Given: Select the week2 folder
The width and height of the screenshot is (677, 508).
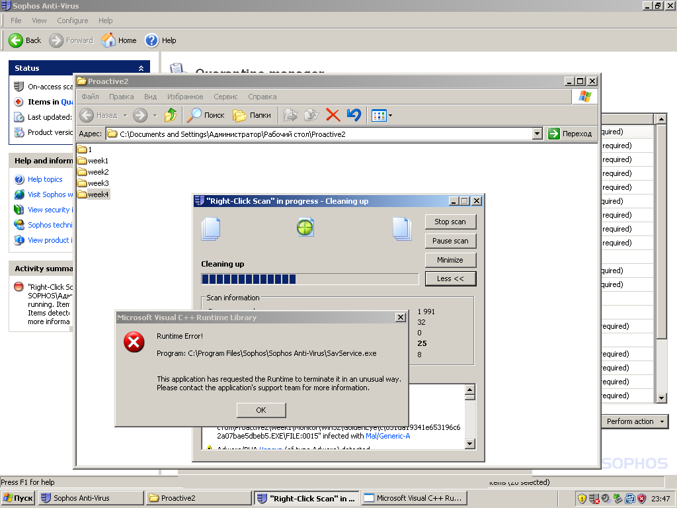Looking at the screenshot, I should [93, 172].
